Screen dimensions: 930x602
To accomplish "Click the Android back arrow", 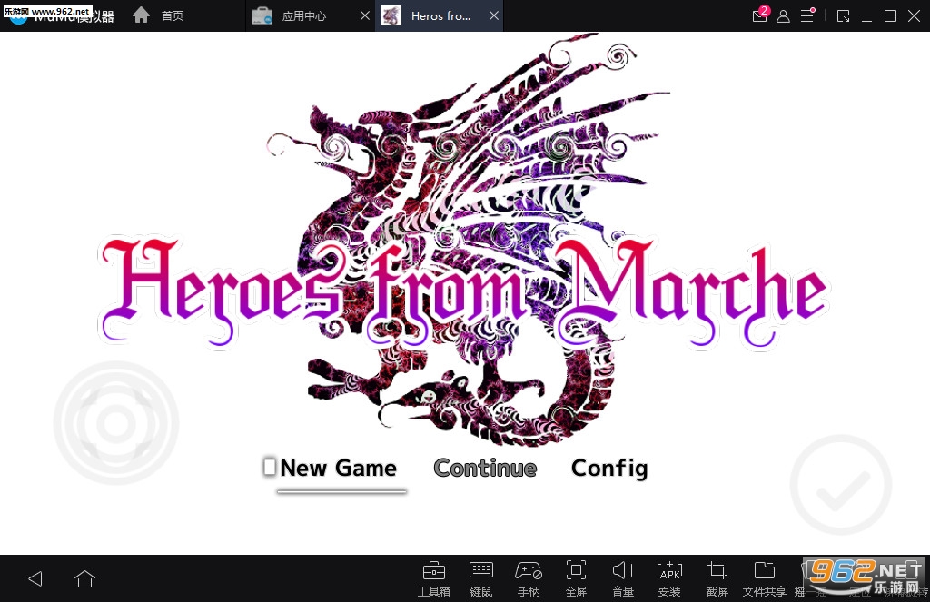I will tap(35, 578).
